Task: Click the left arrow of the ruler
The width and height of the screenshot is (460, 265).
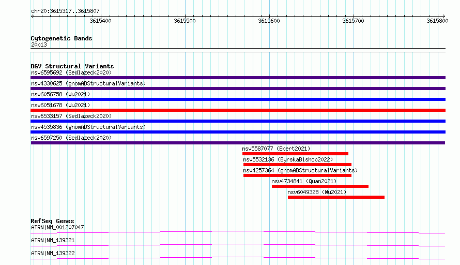Action: pyautogui.click(x=33, y=16)
